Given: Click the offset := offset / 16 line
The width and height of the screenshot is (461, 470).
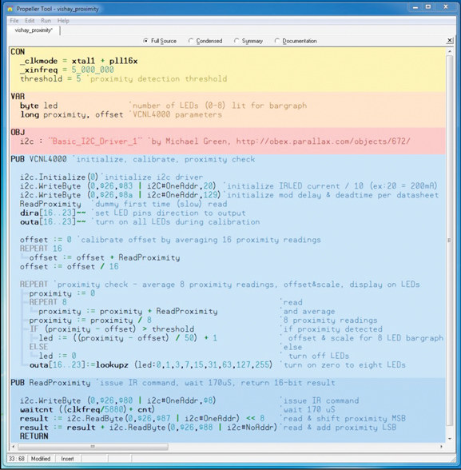Looking at the screenshot, I should pyautogui.click(x=70, y=266).
